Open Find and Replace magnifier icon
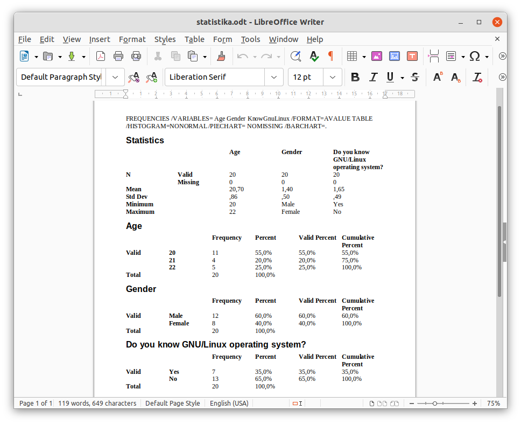The height and width of the screenshot is (424, 521). pos(295,56)
